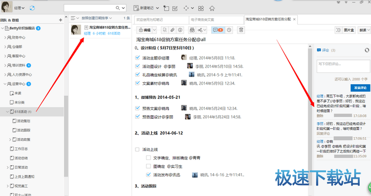Uncheck the 预告文案@晓冉 checkbox
The height and width of the screenshot is (196, 371).
138,108
